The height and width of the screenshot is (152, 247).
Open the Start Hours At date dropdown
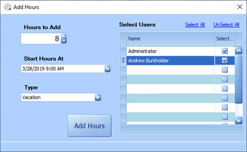click(107, 69)
